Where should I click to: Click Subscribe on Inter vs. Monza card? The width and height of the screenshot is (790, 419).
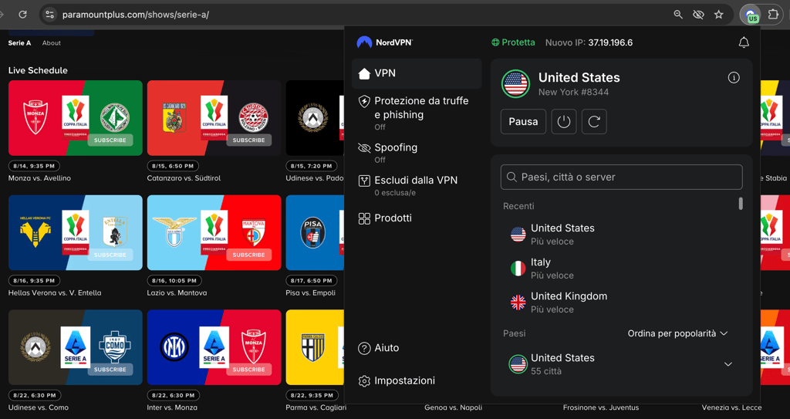pos(249,370)
